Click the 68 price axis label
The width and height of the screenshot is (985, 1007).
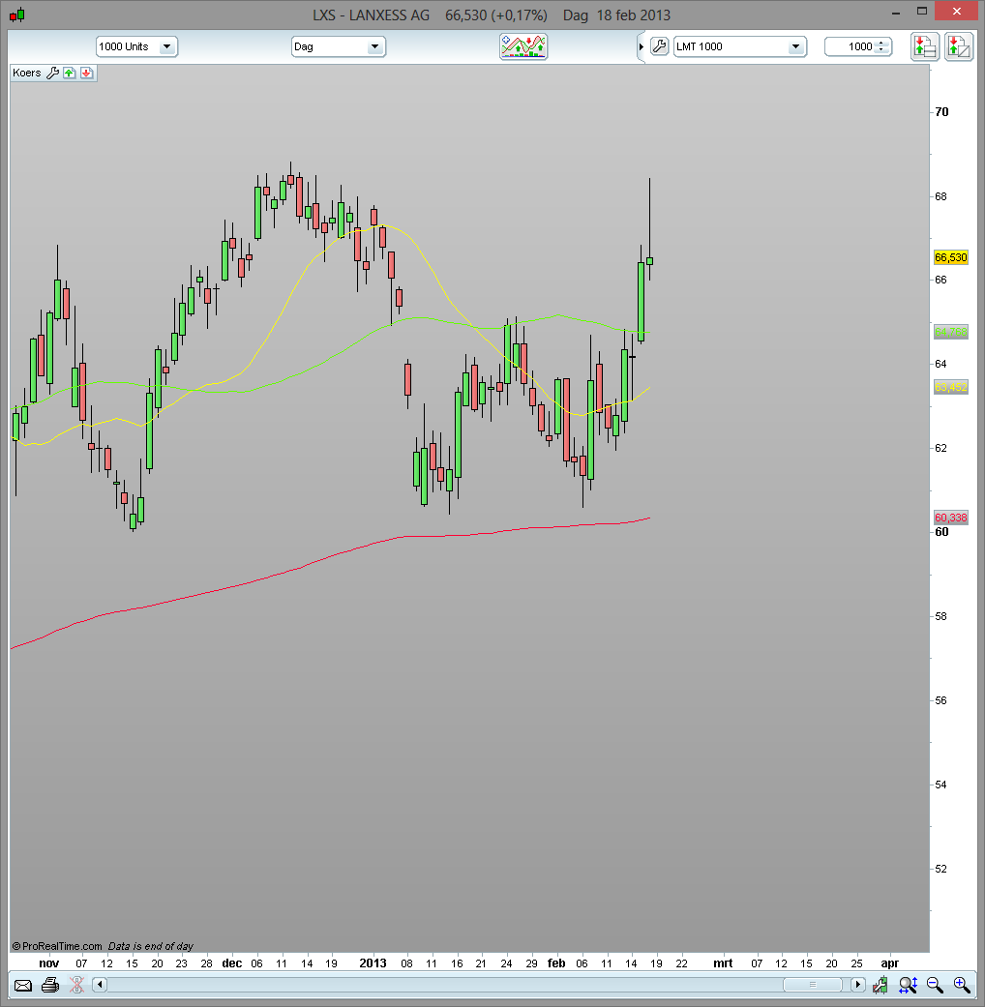940,196
